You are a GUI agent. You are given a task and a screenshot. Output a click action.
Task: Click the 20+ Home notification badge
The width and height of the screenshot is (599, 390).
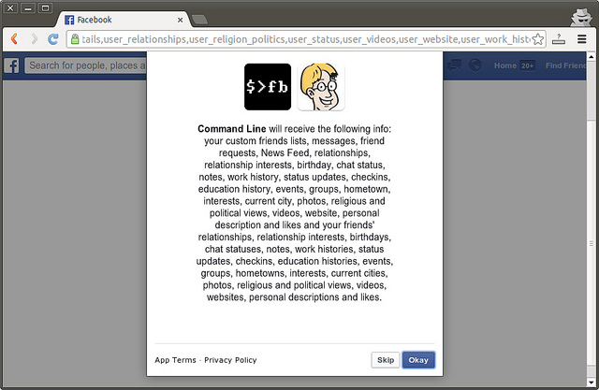[527, 65]
